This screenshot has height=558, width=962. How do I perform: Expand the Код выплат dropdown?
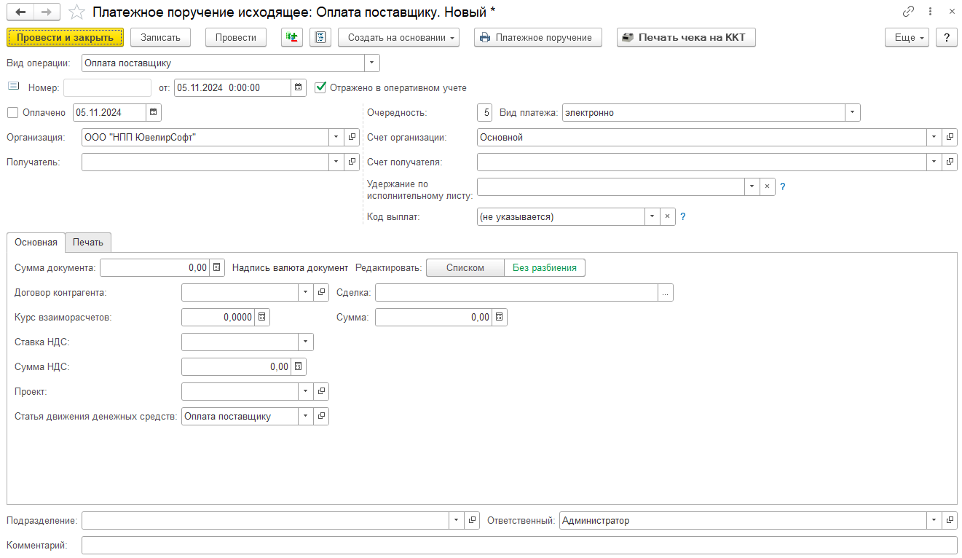(652, 216)
